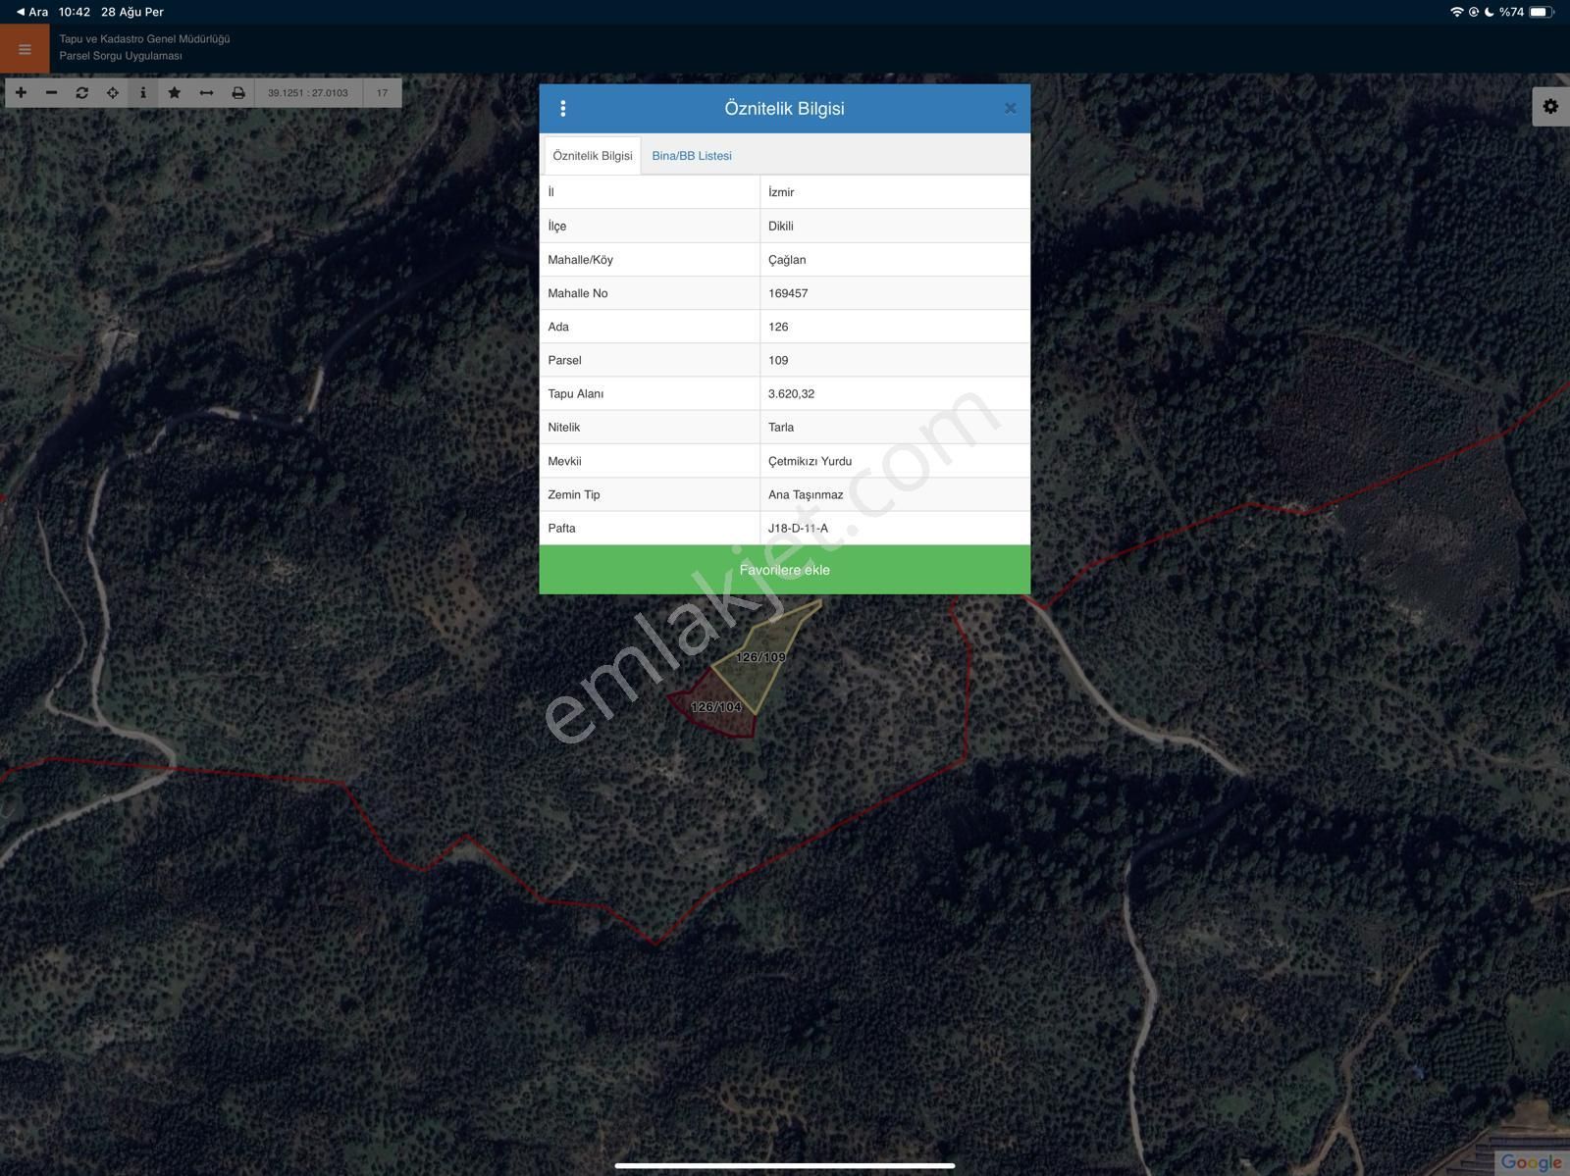
Task: Click the coordinates display 39.1251 : 27.0103
Action: tap(308, 93)
